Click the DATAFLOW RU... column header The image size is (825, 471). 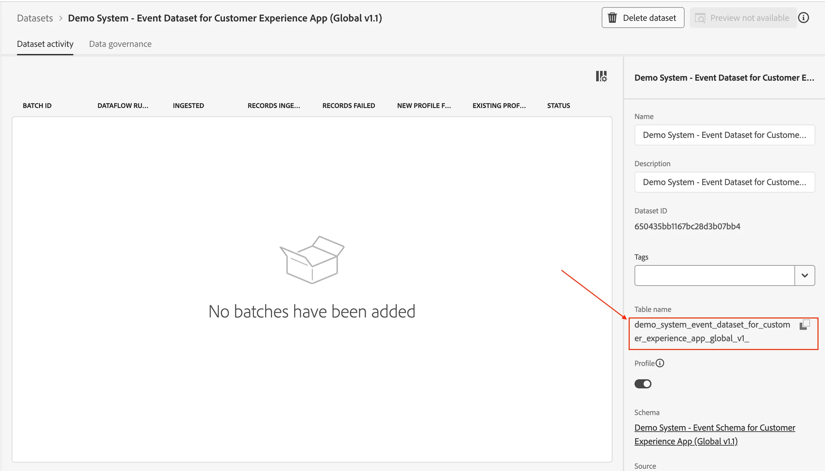point(123,106)
